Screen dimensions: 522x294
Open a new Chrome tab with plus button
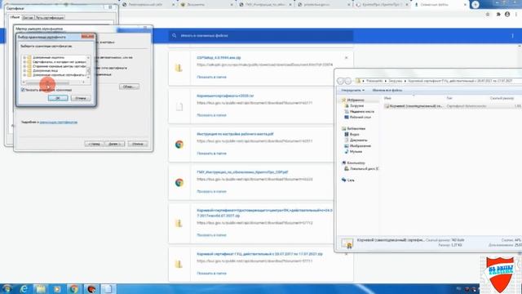click(x=476, y=4)
